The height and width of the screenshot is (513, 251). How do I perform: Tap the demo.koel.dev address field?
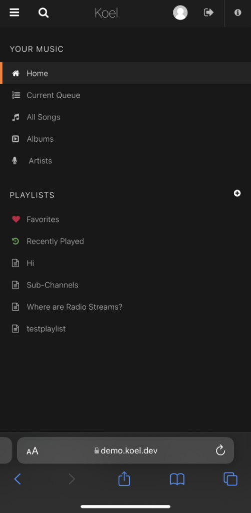(126, 450)
